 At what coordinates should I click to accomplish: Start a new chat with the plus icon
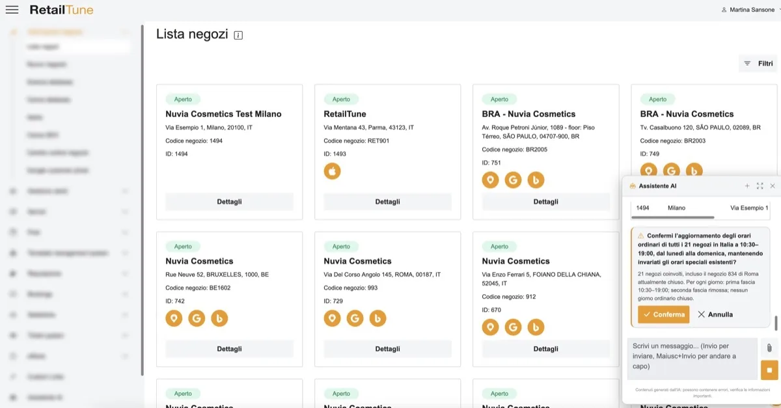(x=747, y=186)
